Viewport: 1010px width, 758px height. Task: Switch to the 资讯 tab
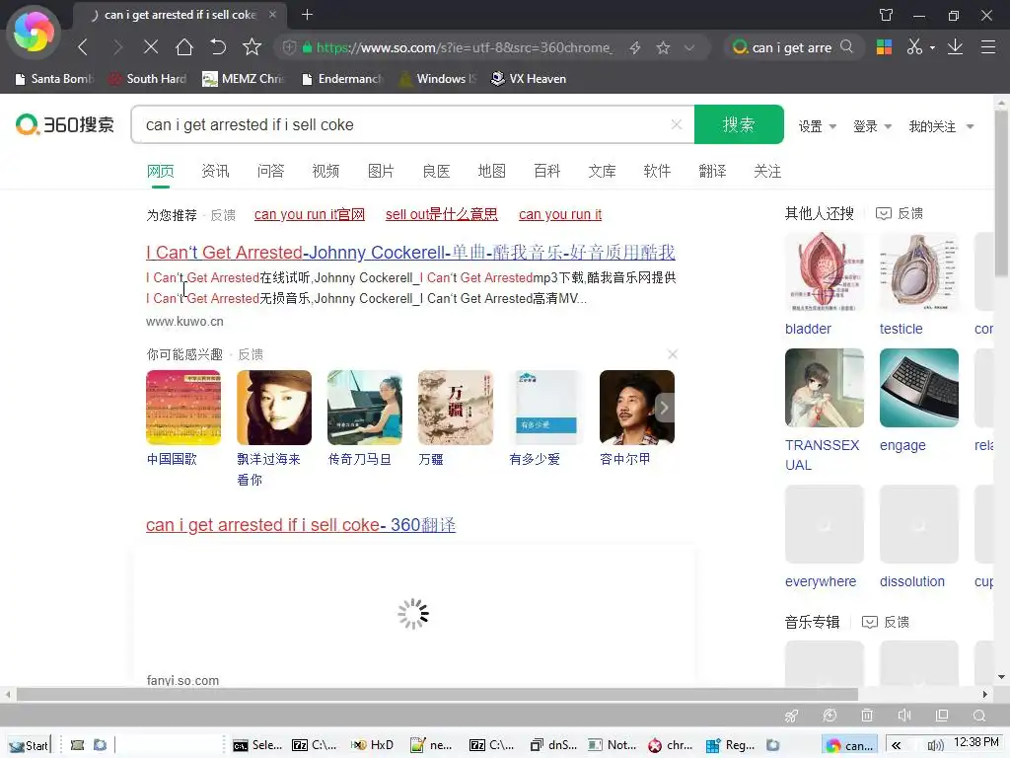pos(215,171)
